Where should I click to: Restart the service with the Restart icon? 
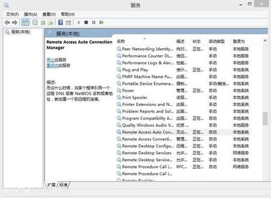tap(101, 22)
